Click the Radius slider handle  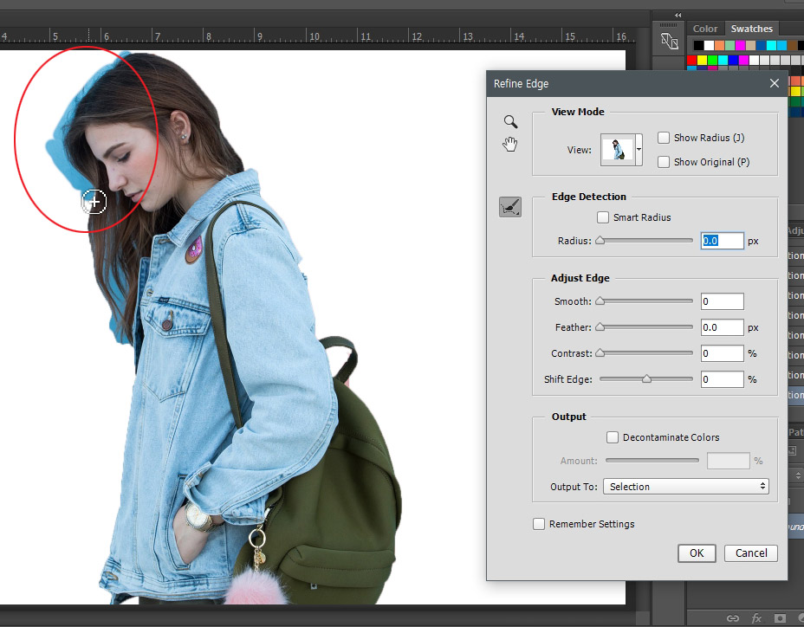click(600, 241)
